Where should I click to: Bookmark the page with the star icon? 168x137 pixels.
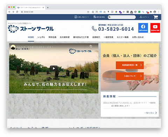(88, 12)
